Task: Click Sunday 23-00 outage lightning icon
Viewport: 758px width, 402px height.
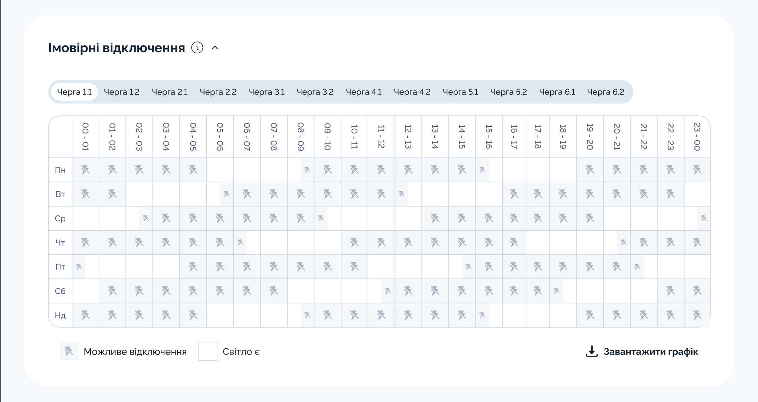Action: (x=697, y=315)
